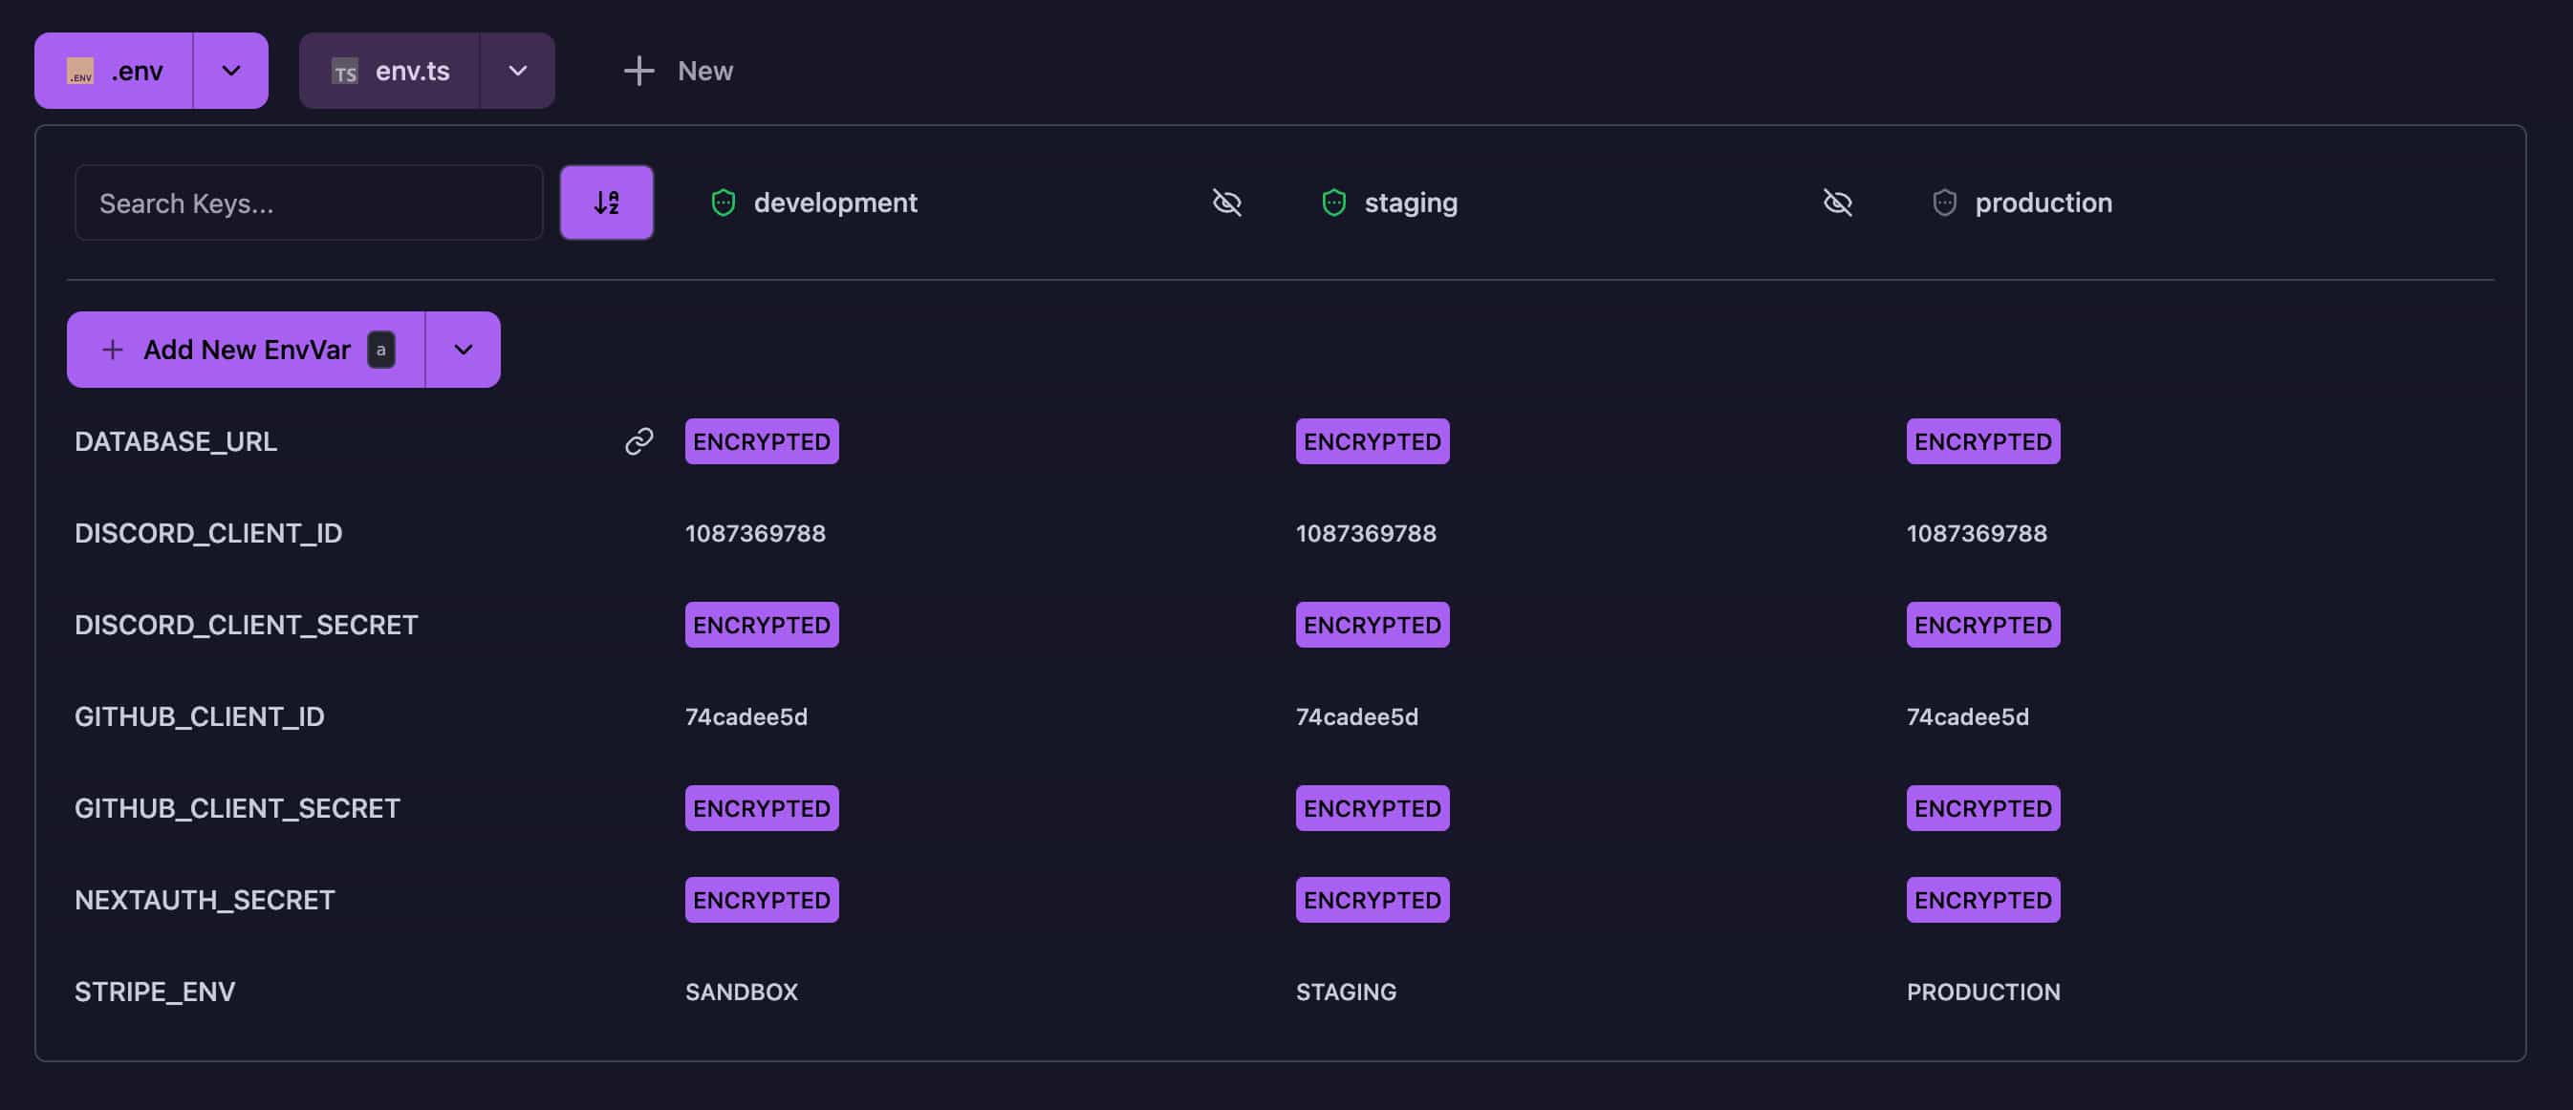Expand the env.ts tab dropdown chevron
Screen dimensions: 2573x1110
coord(517,71)
